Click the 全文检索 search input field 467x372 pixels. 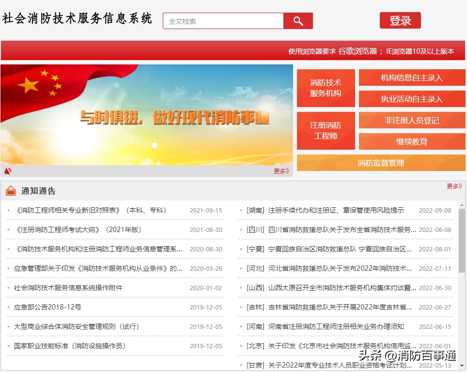pyautogui.click(x=223, y=20)
